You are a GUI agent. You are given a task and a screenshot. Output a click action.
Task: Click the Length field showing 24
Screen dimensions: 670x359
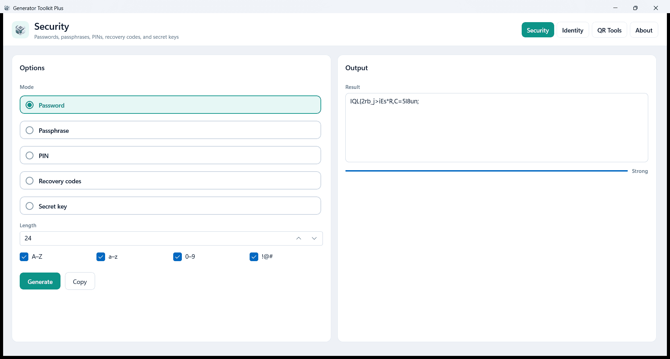[171, 238]
